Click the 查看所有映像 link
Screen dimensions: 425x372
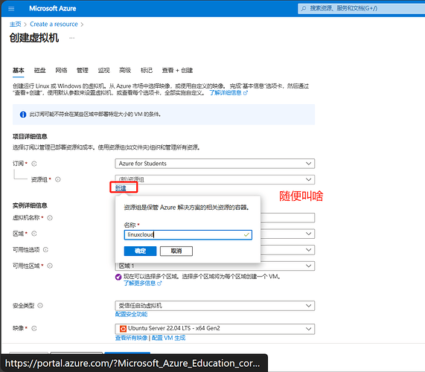click(132, 338)
